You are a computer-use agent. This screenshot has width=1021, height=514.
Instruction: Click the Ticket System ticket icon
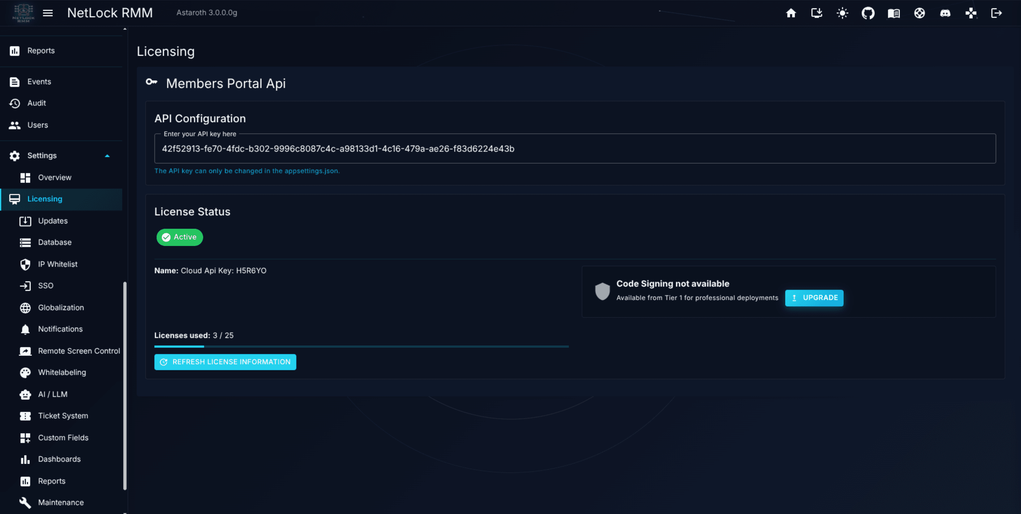[25, 416]
